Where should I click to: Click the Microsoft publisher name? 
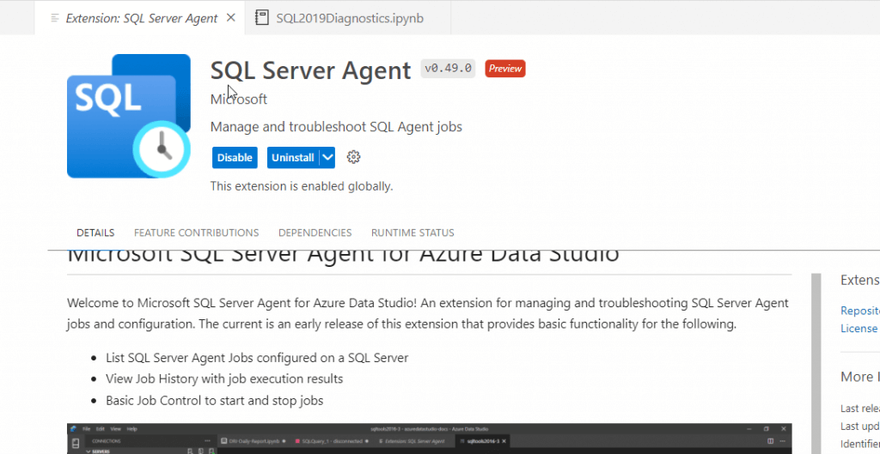[x=239, y=100]
